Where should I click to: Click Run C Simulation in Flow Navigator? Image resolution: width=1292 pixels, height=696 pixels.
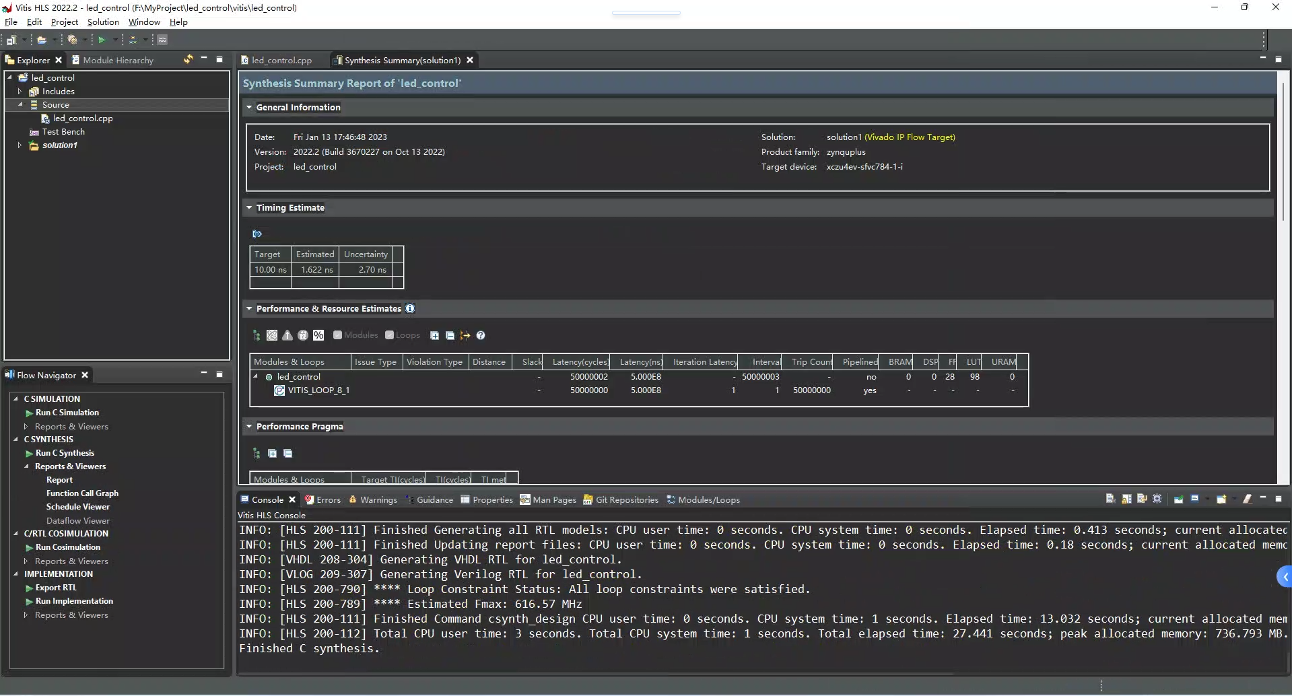(x=67, y=412)
